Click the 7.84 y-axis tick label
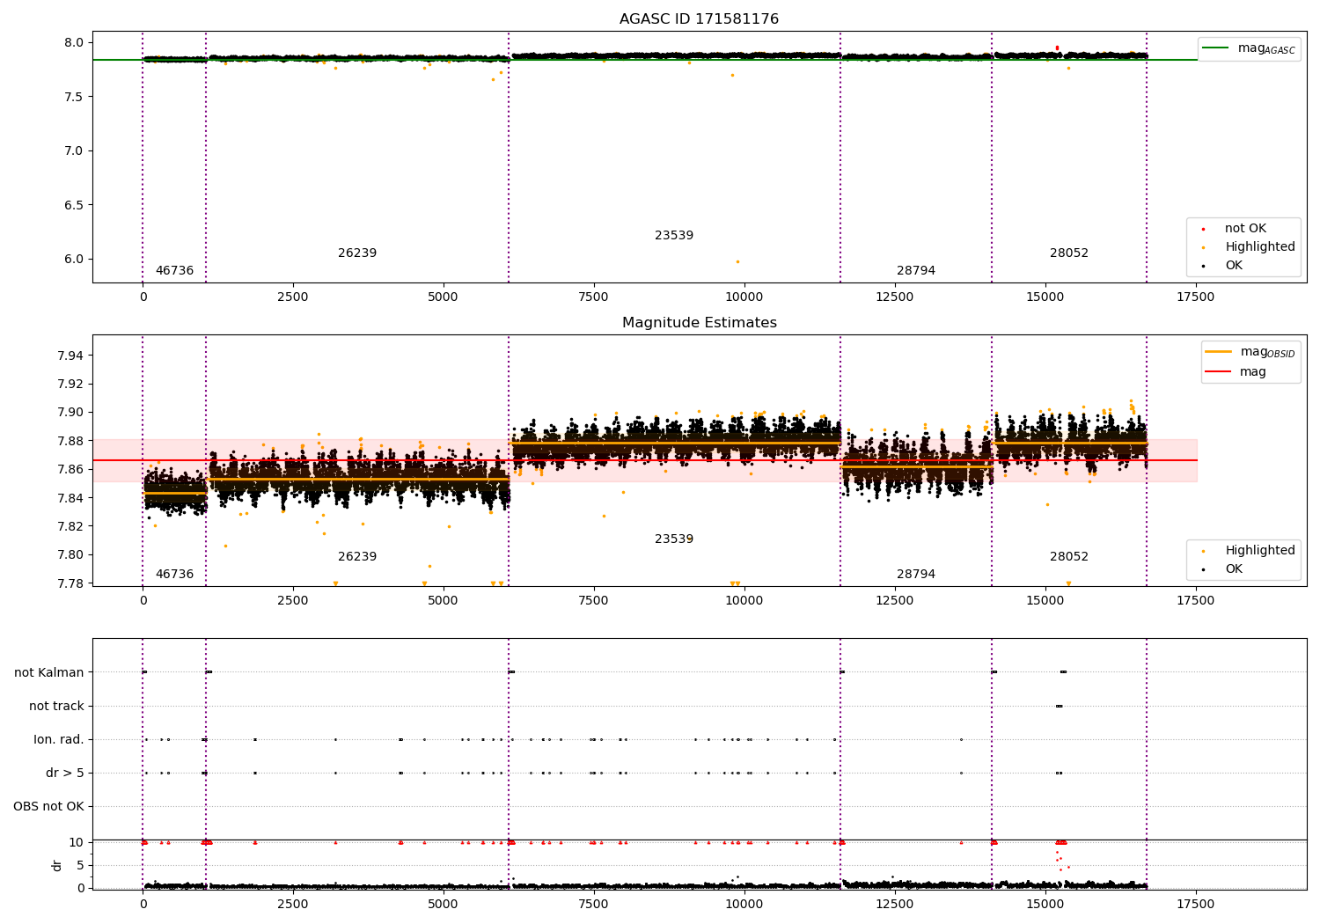The height and width of the screenshot is (924, 1320). [x=70, y=498]
